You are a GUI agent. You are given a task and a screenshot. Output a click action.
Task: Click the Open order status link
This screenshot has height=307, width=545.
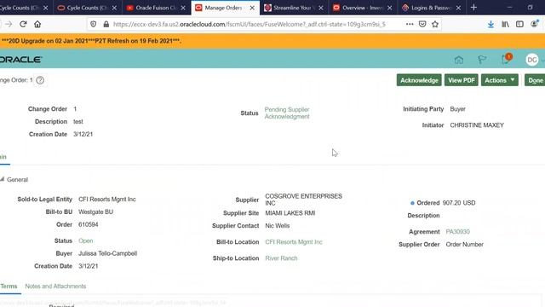[85, 240]
